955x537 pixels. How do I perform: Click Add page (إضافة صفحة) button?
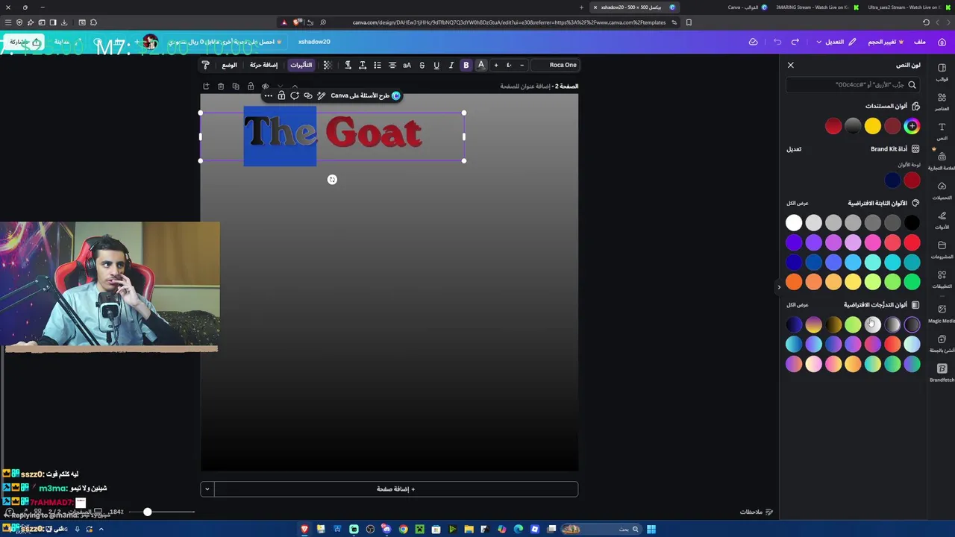click(x=395, y=489)
